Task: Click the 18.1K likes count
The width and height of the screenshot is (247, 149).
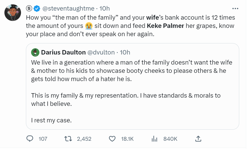Action: pos(127,139)
